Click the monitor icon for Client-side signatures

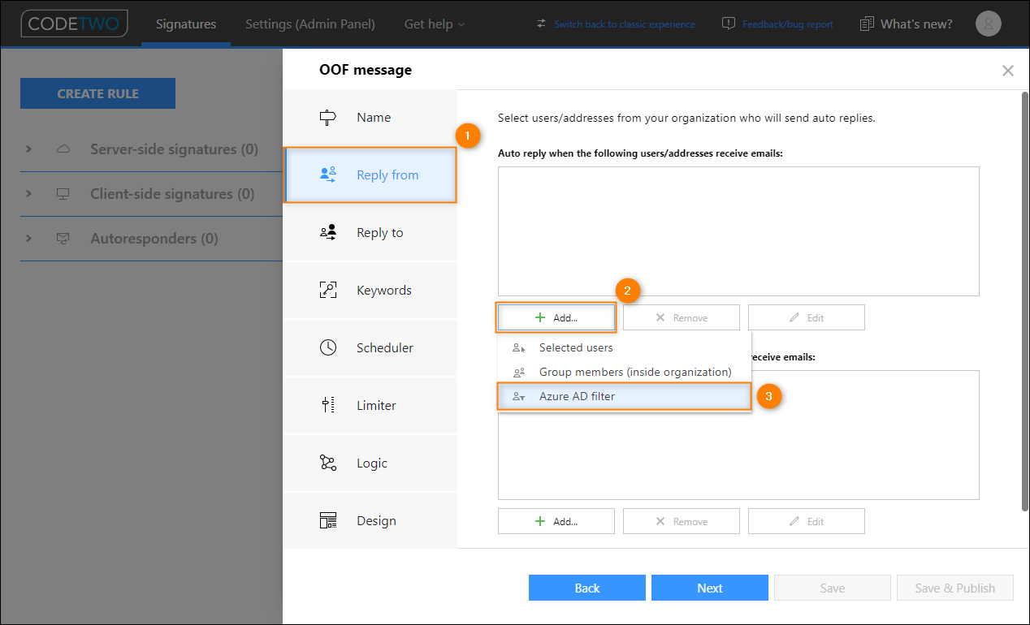point(63,194)
